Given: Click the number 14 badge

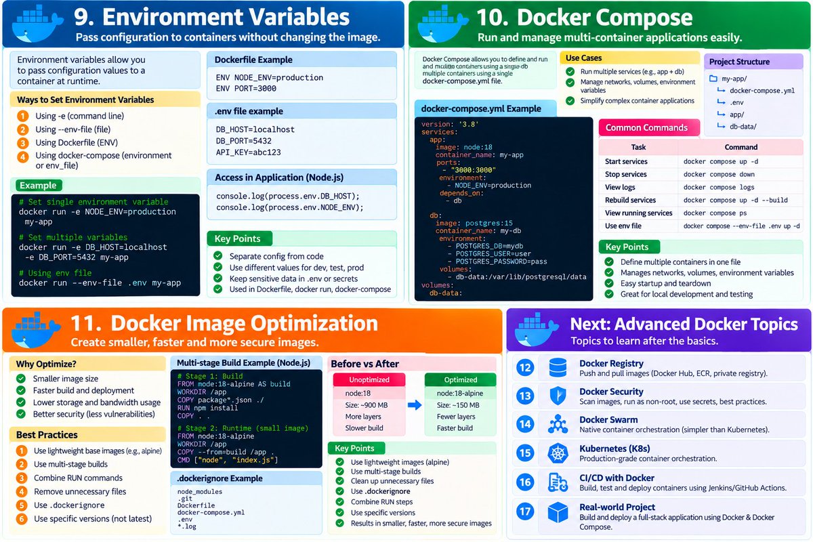Looking at the screenshot, I should coord(525,425).
